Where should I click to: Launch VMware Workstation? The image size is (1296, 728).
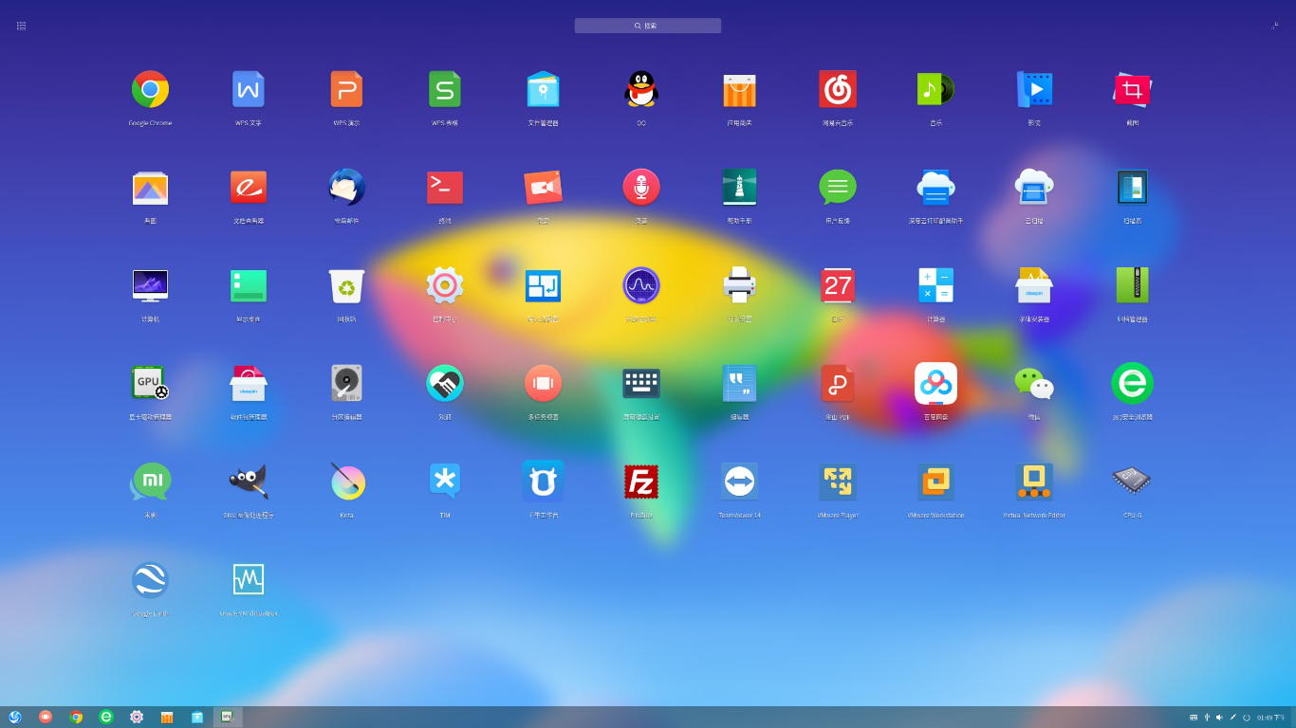[935, 482]
